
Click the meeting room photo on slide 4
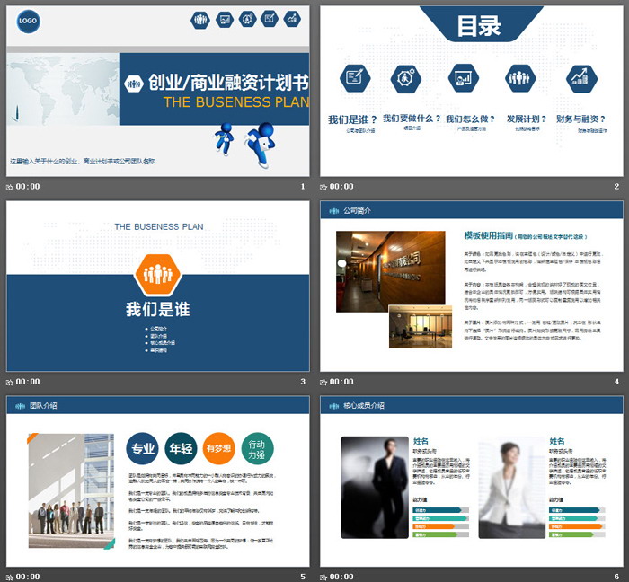pyautogui.click(x=421, y=327)
